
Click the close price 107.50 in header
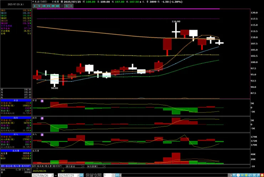coord(134,2)
